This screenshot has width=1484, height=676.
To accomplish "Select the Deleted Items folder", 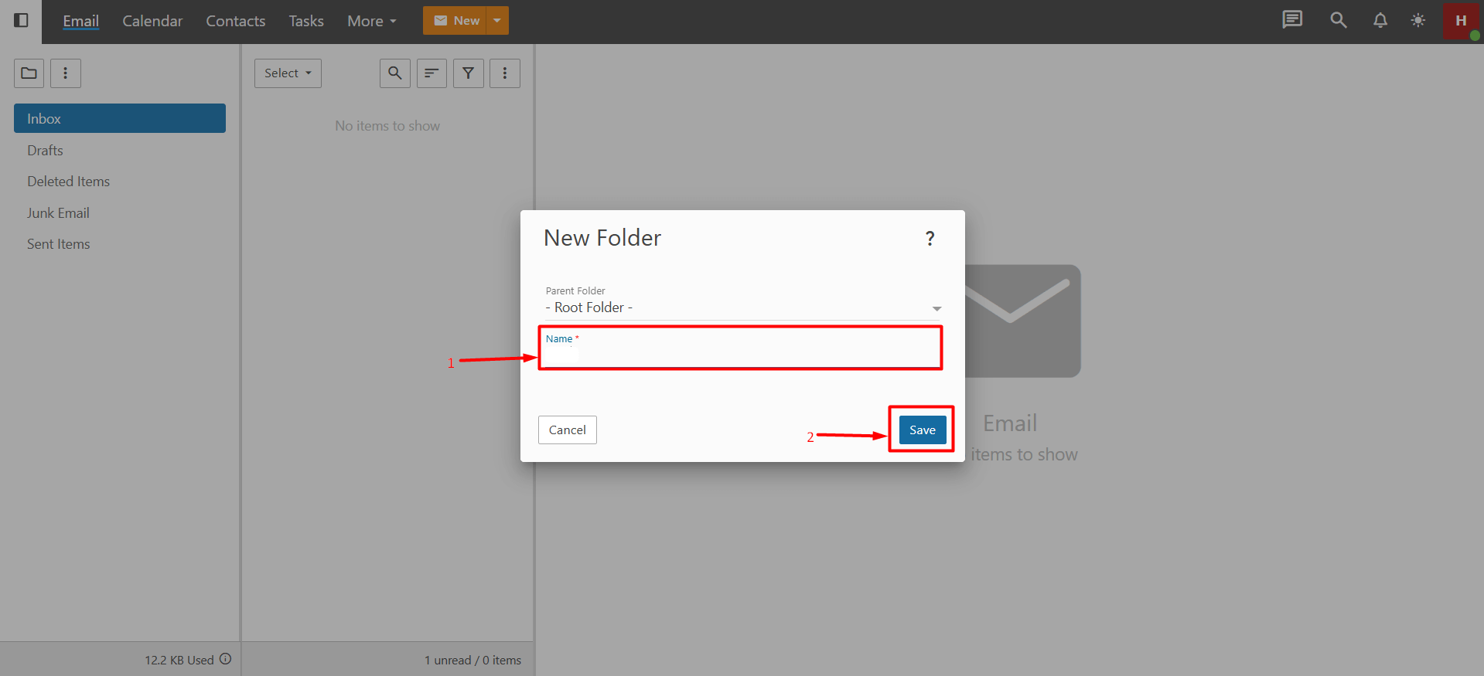I will [68, 182].
